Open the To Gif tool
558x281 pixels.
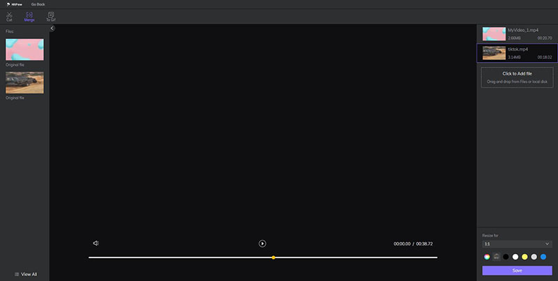tap(51, 17)
